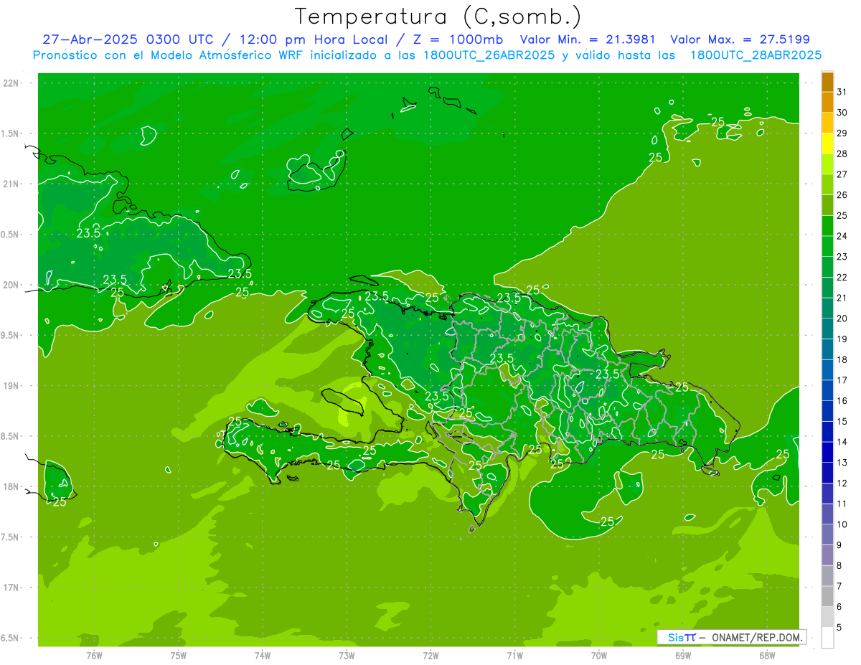Click the legend value "31"
Image resolution: width=861 pixels, height=665 pixels.
842,92
